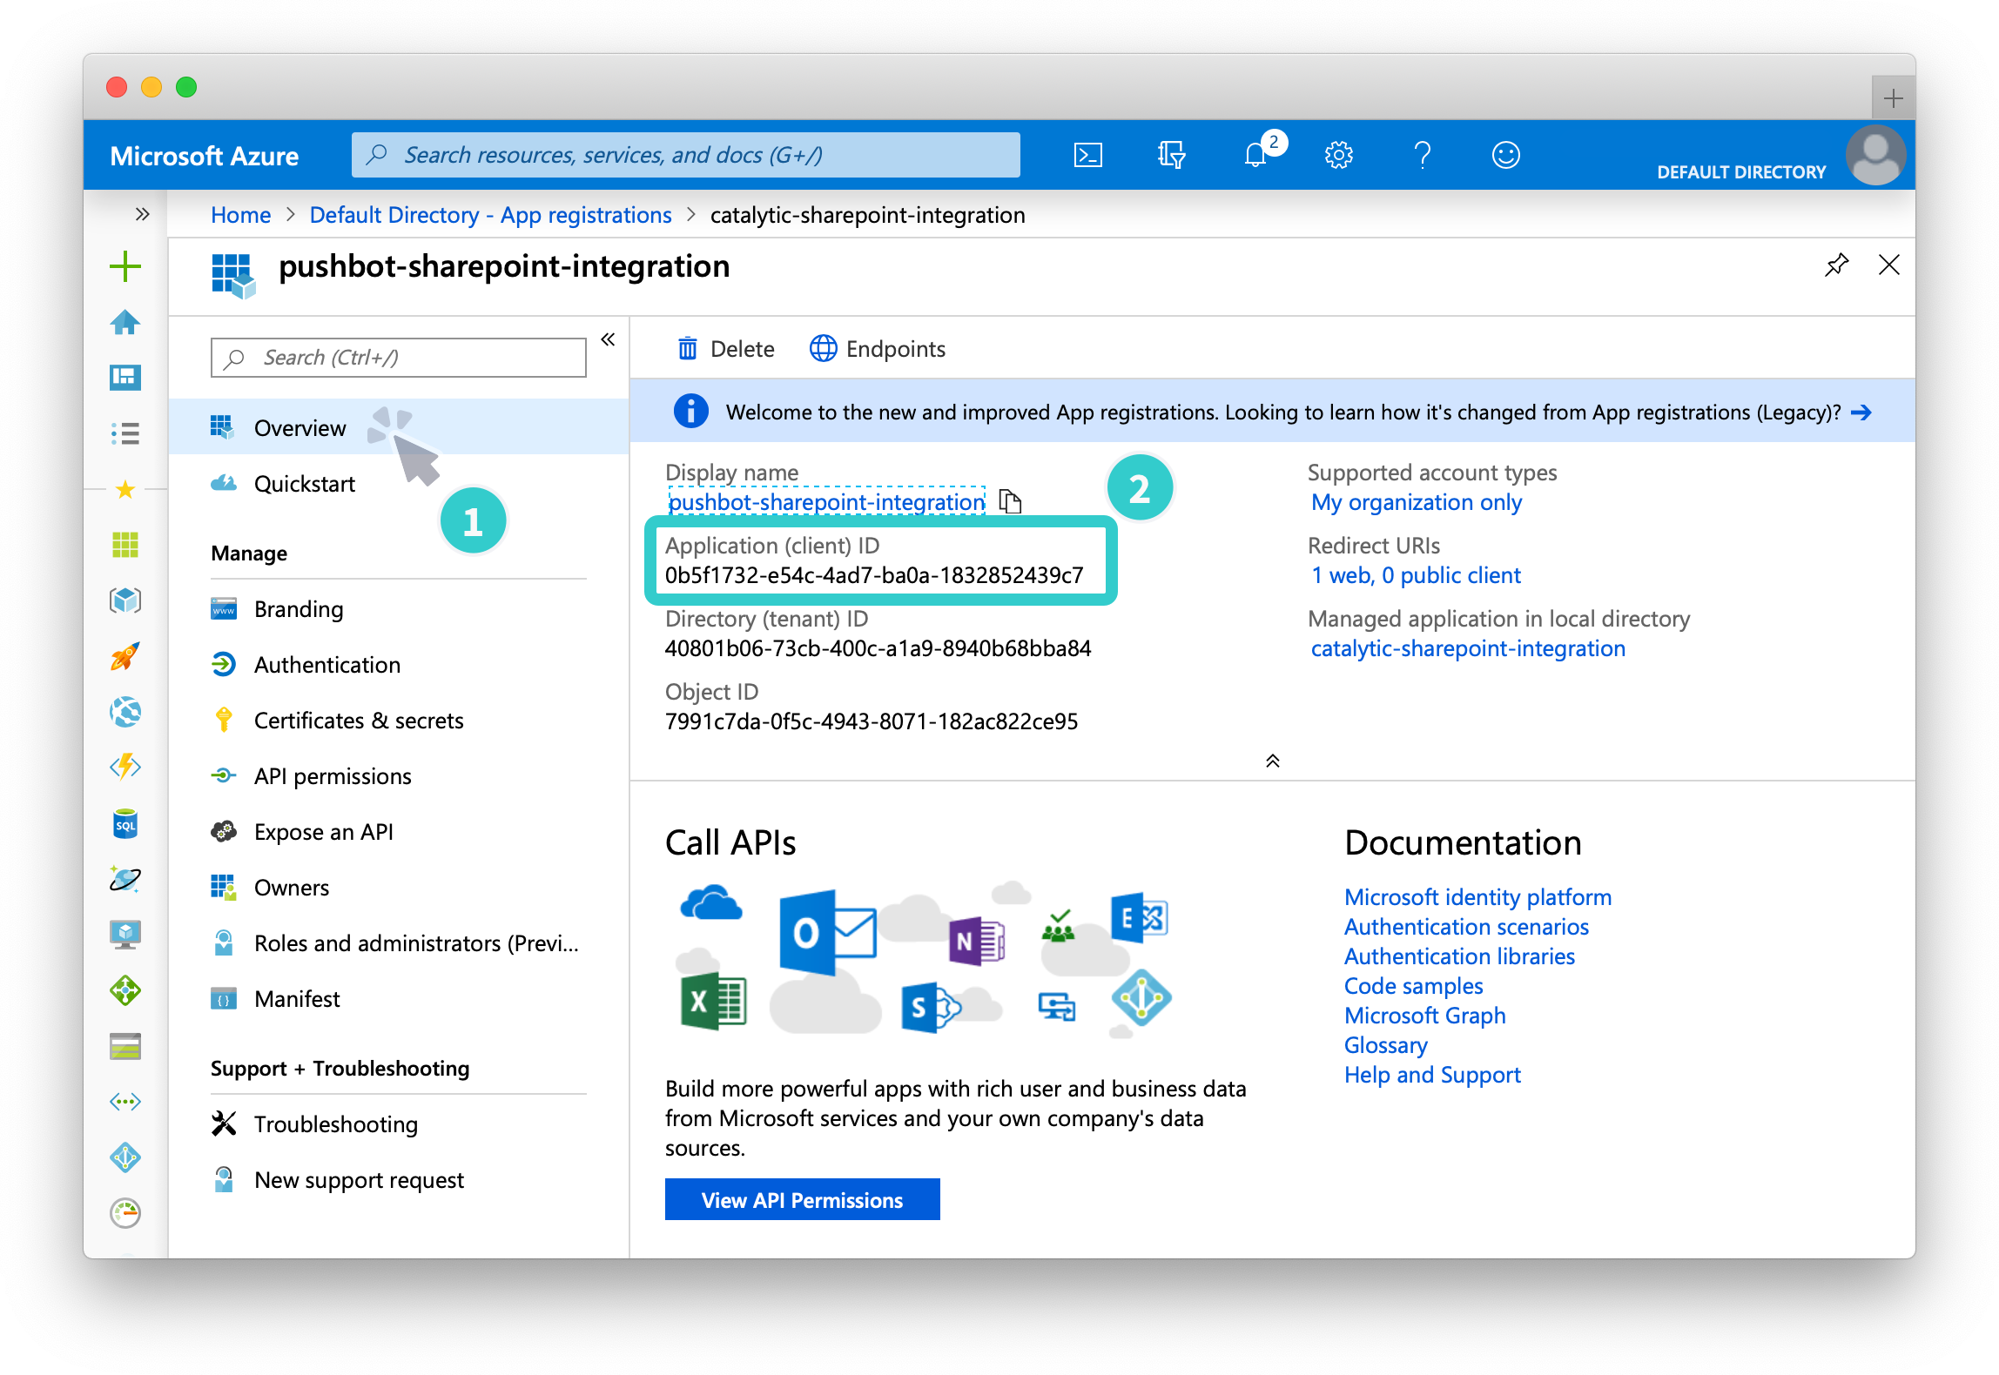Click the green Create a resource plus

pyautogui.click(x=125, y=266)
